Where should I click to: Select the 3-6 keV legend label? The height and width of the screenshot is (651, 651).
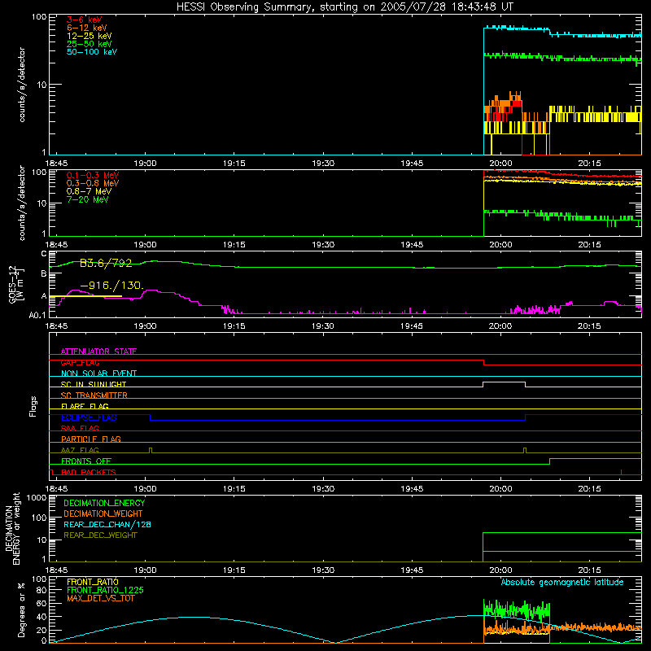pyautogui.click(x=85, y=20)
